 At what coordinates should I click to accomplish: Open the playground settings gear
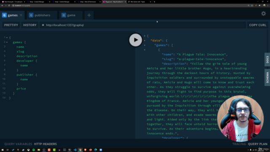(263, 14)
